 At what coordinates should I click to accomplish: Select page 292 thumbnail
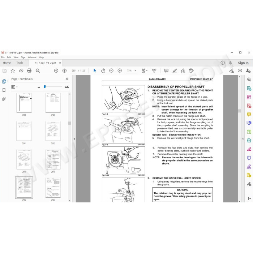click(x=53, y=131)
